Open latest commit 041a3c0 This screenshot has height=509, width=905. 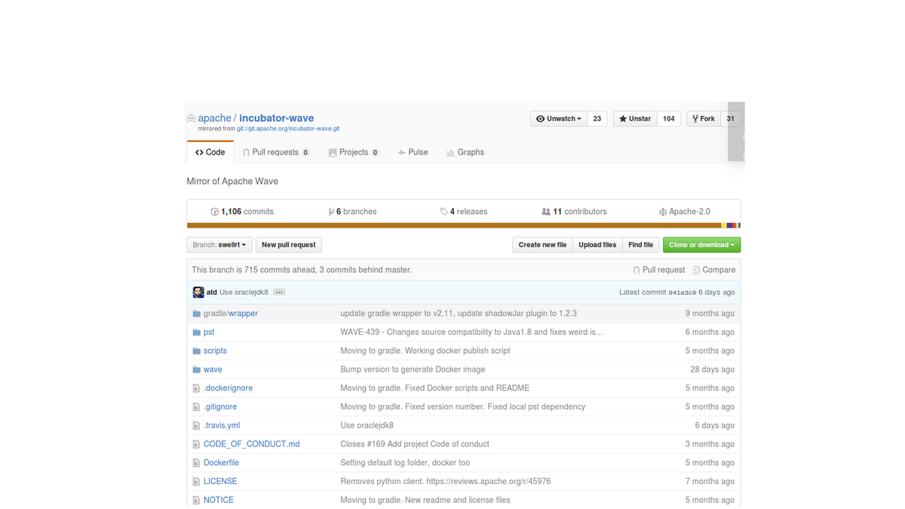point(682,293)
